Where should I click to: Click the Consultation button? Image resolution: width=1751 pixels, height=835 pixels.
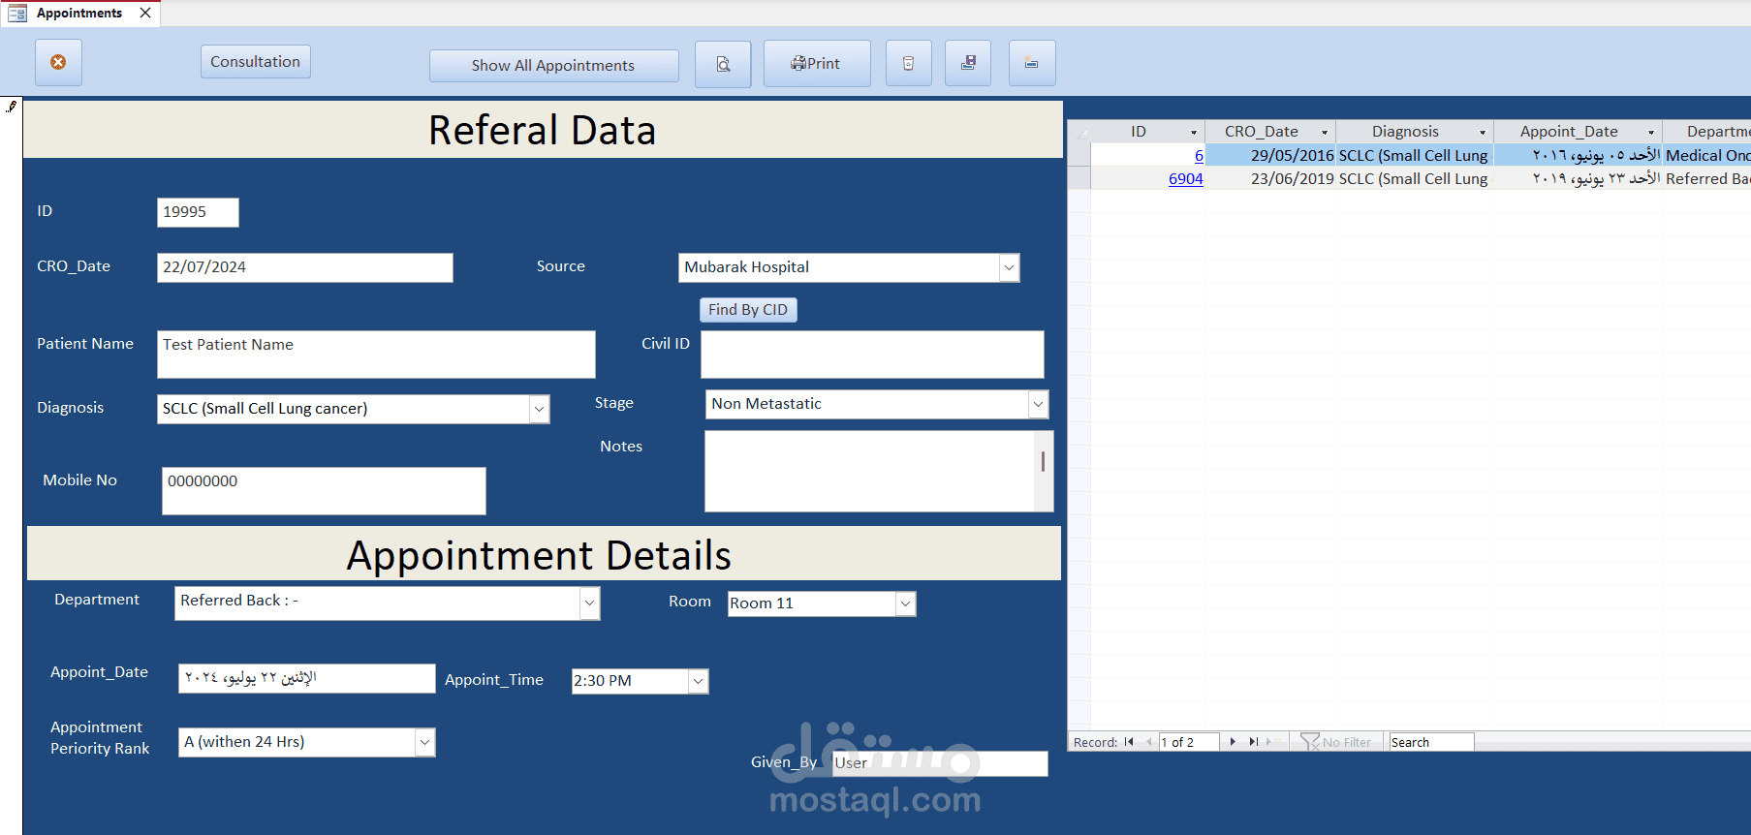[x=256, y=62]
